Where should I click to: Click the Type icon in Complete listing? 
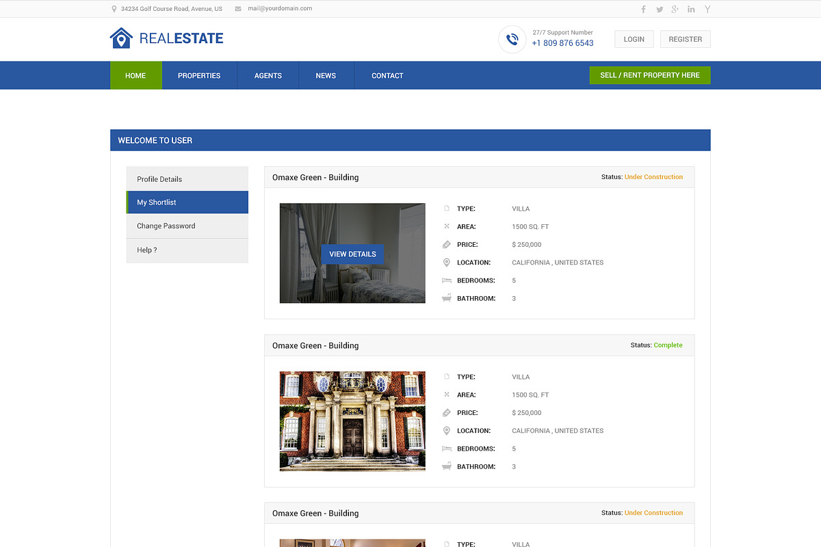[447, 377]
